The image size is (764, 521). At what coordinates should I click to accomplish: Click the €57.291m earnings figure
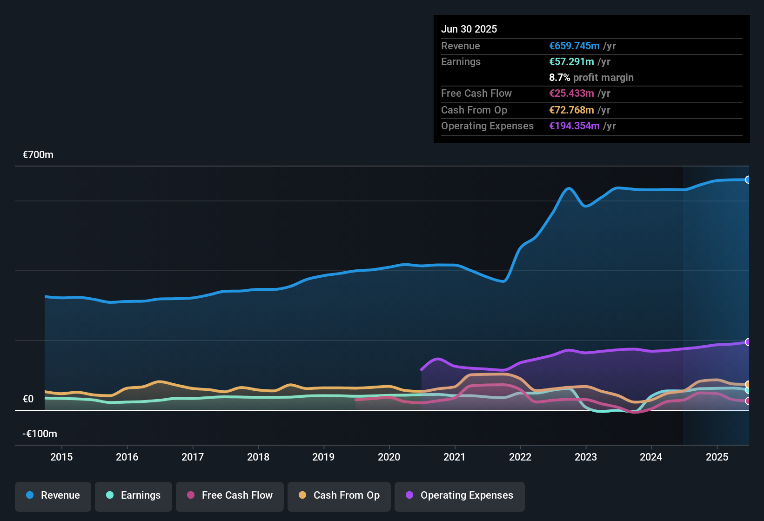coord(571,61)
